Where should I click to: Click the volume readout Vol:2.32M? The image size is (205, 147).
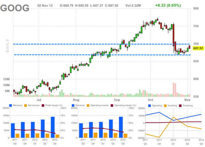[133, 5]
